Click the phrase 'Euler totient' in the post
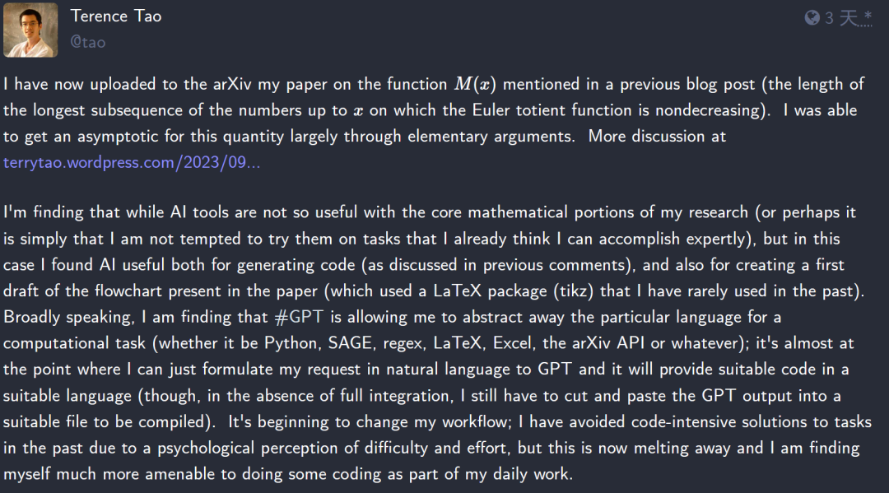 [519, 110]
